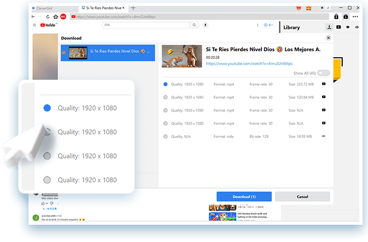Click the page reload icon
This screenshot has height=242, width=368.
coord(47,17)
